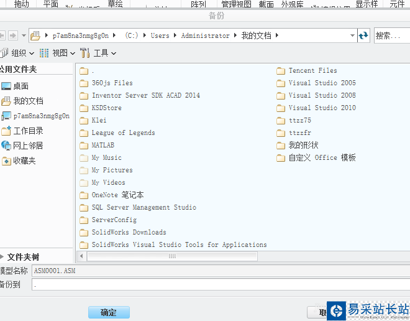The height and width of the screenshot is (321, 410).
Task: Click the 备份到 input field
Action: click(x=221, y=284)
